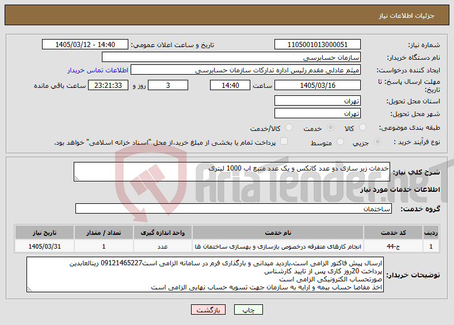Click the تعداد / مقدار column header

[x=104, y=233]
